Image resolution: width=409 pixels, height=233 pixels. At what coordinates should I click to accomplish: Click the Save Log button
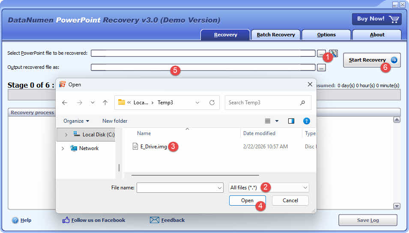pos(368,220)
